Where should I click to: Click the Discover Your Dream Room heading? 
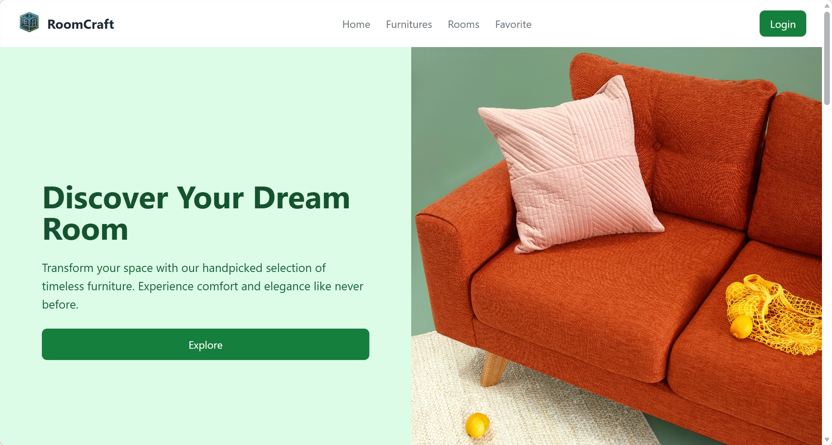(196, 214)
